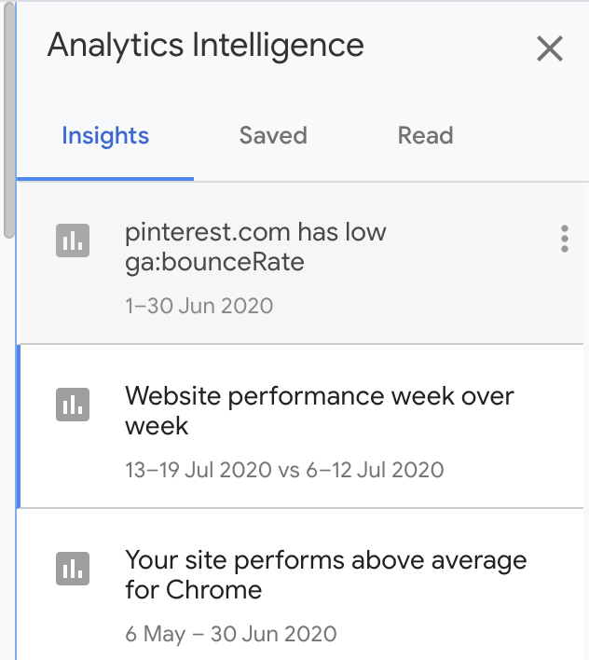The height and width of the screenshot is (660, 589).
Task: Open more options for pinterest.com insight
Action: [x=564, y=239]
